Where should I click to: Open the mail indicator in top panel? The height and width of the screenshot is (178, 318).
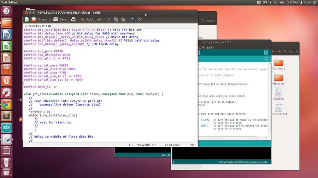(259, 2)
